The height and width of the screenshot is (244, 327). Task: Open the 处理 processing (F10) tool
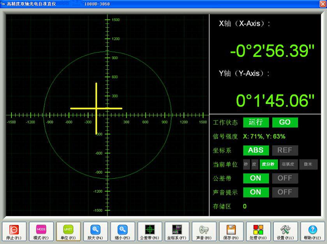pos(258,231)
